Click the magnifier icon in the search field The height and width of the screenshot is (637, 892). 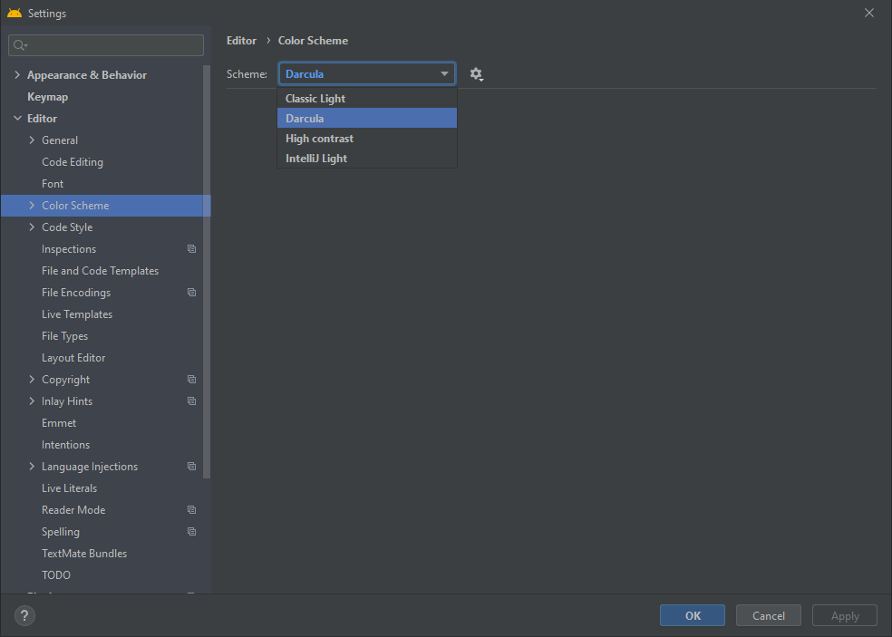click(19, 44)
